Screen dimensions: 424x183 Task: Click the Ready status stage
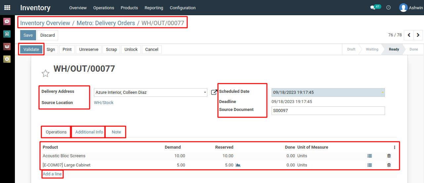[394, 49]
